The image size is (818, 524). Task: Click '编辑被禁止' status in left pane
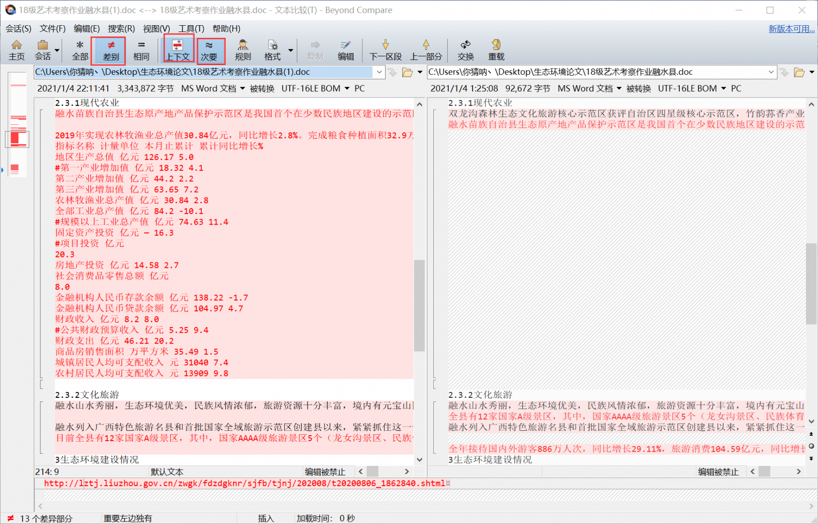click(x=325, y=472)
